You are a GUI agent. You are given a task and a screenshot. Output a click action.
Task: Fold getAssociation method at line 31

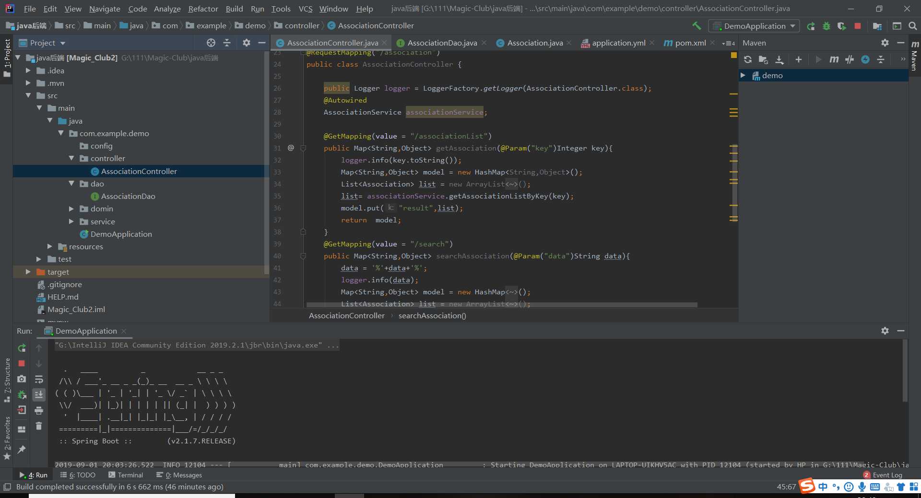303,148
